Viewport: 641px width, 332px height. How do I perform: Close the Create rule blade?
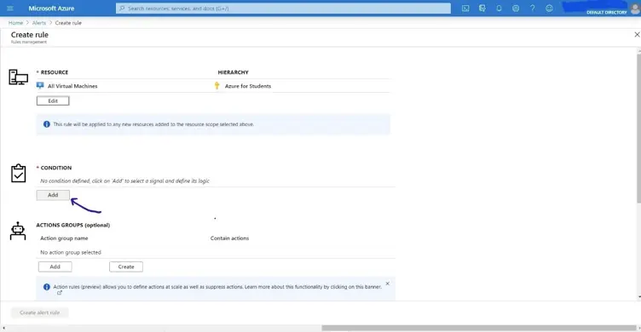click(637, 35)
